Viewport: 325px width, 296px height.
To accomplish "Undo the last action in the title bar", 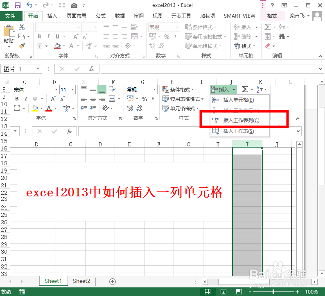I will pyautogui.click(x=29, y=5).
